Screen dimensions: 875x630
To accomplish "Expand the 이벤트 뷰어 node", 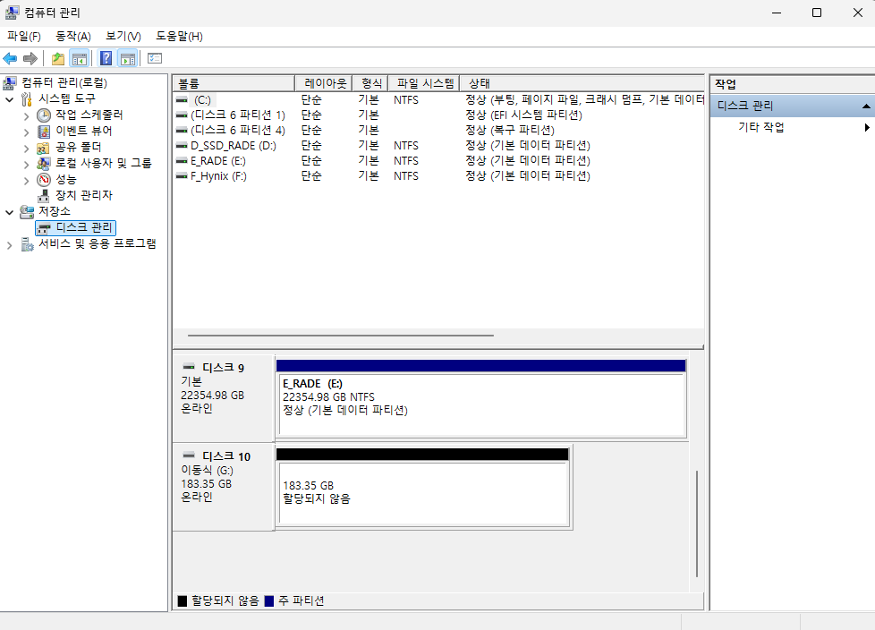I will [26, 132].
